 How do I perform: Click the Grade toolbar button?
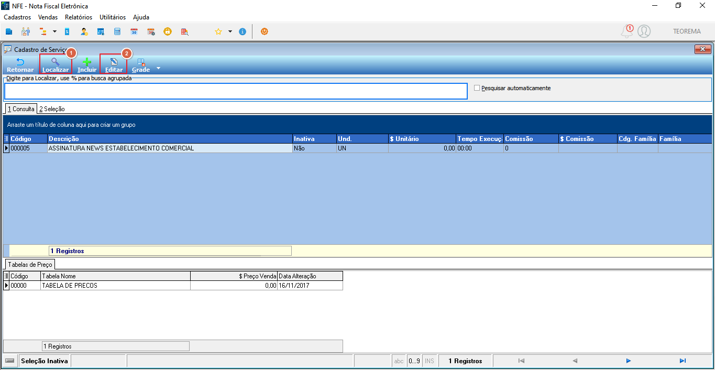(141, 65)
